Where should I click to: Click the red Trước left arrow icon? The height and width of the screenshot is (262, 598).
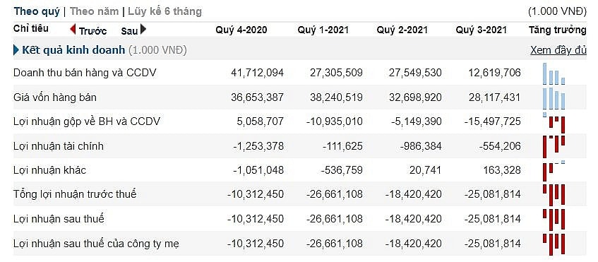(73, 29)
